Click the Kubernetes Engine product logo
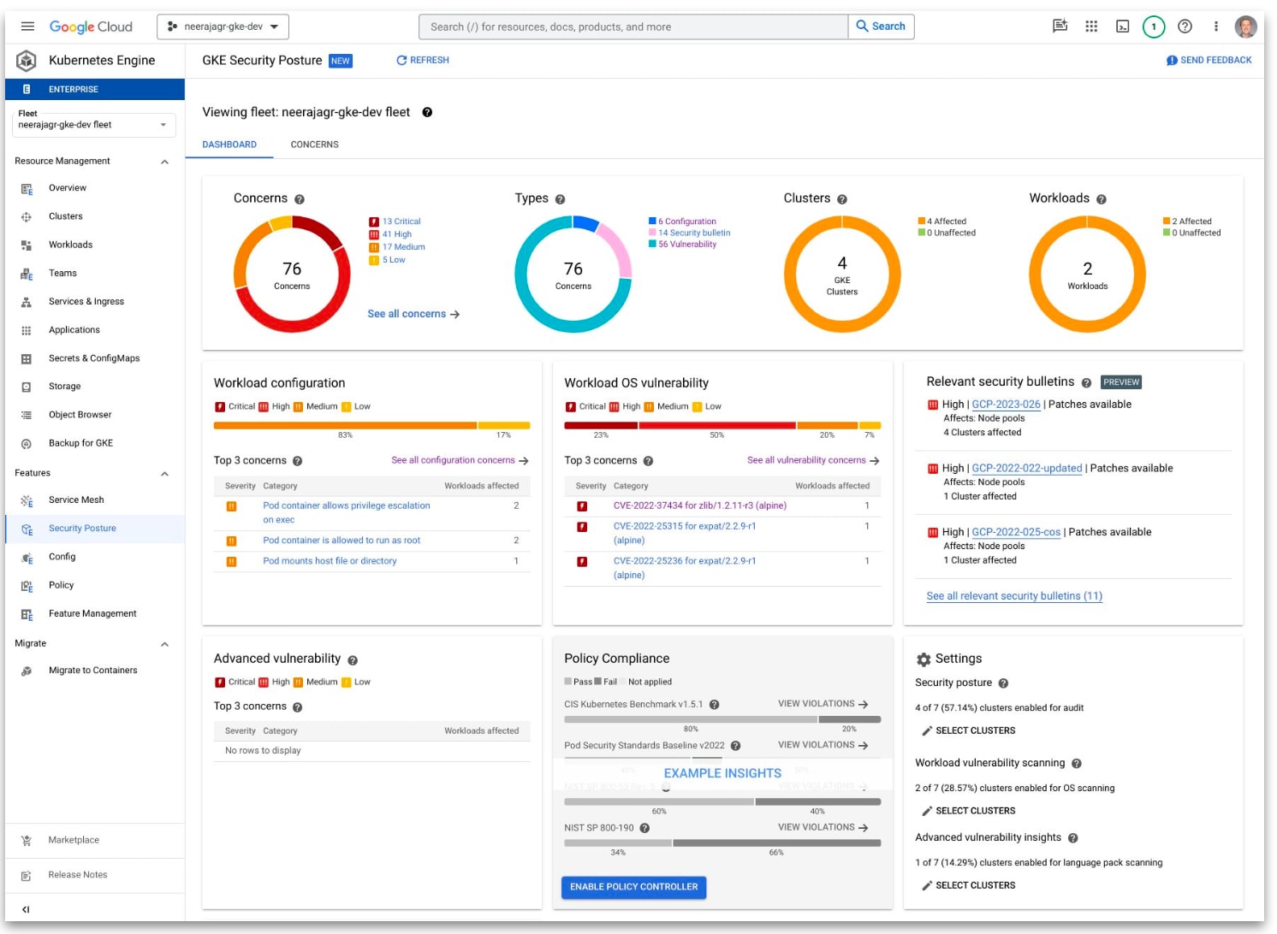Image resolution: width=1277 pixels, height=934 pixels. point(27,61)
